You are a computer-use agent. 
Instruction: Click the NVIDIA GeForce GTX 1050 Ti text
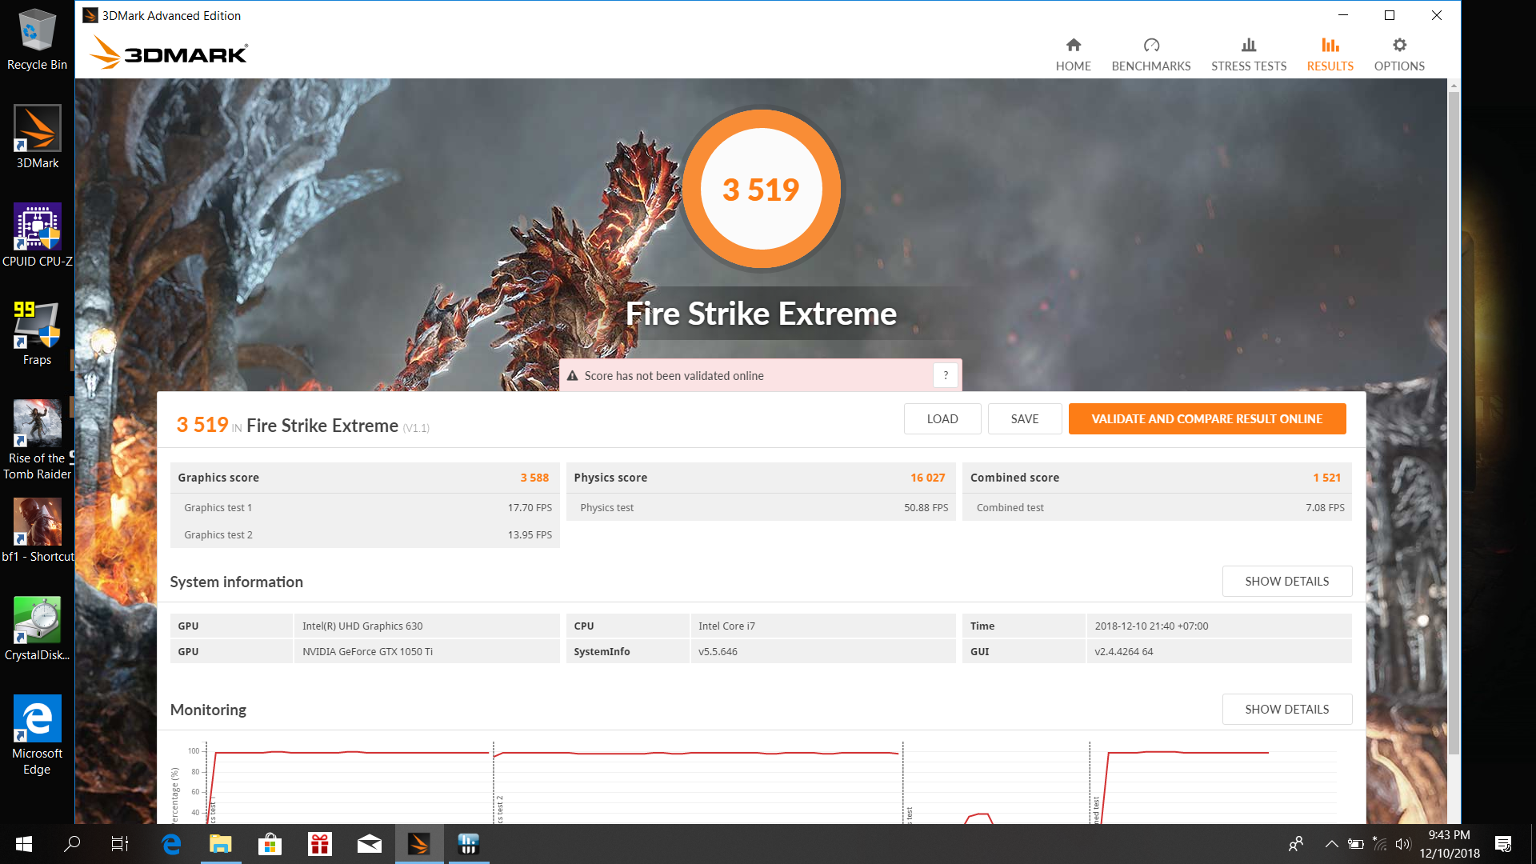point(367,651)
